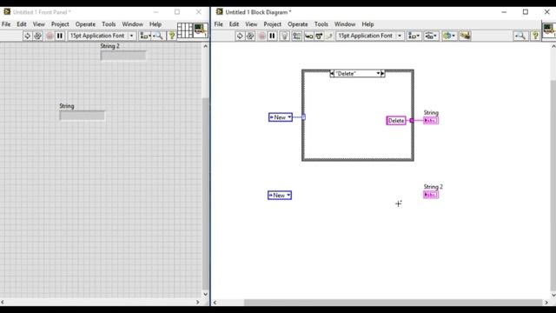The height and width of the screenshot is (313, 556).
Task: Click Block Diagram horizontal scrollbar
Action: (x=393, y=303)
